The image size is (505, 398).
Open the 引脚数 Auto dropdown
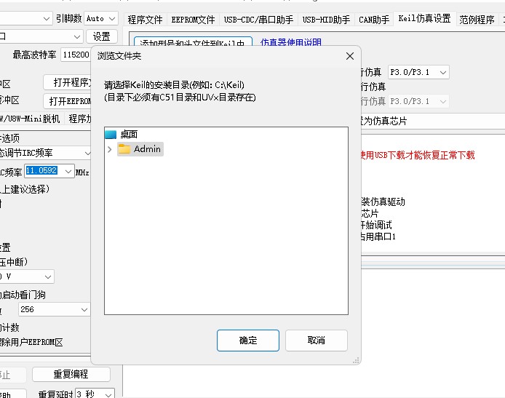coord(101,18)
